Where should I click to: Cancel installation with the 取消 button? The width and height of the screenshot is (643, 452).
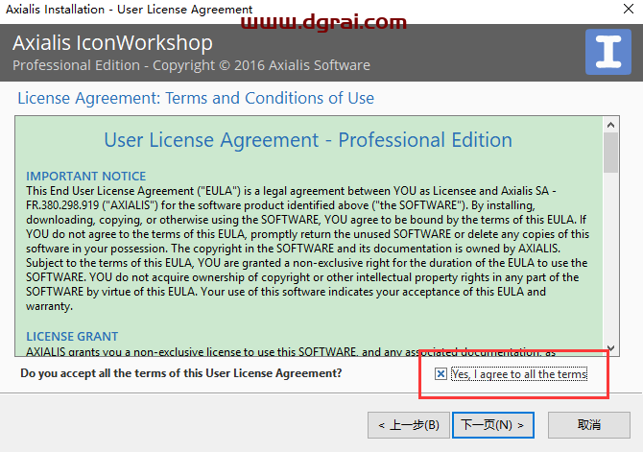[x=589, y=425]
